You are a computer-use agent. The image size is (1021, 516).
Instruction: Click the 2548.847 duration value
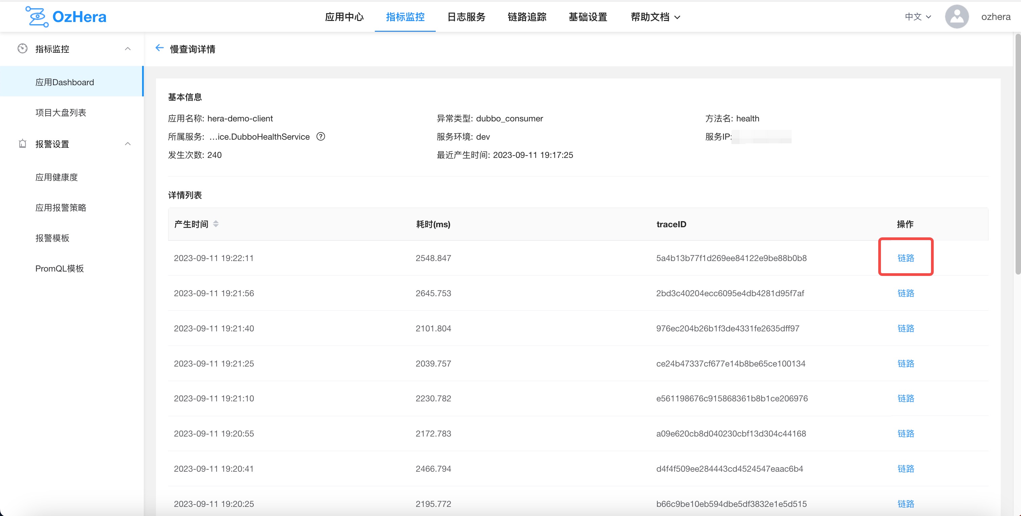click(433, 258)
